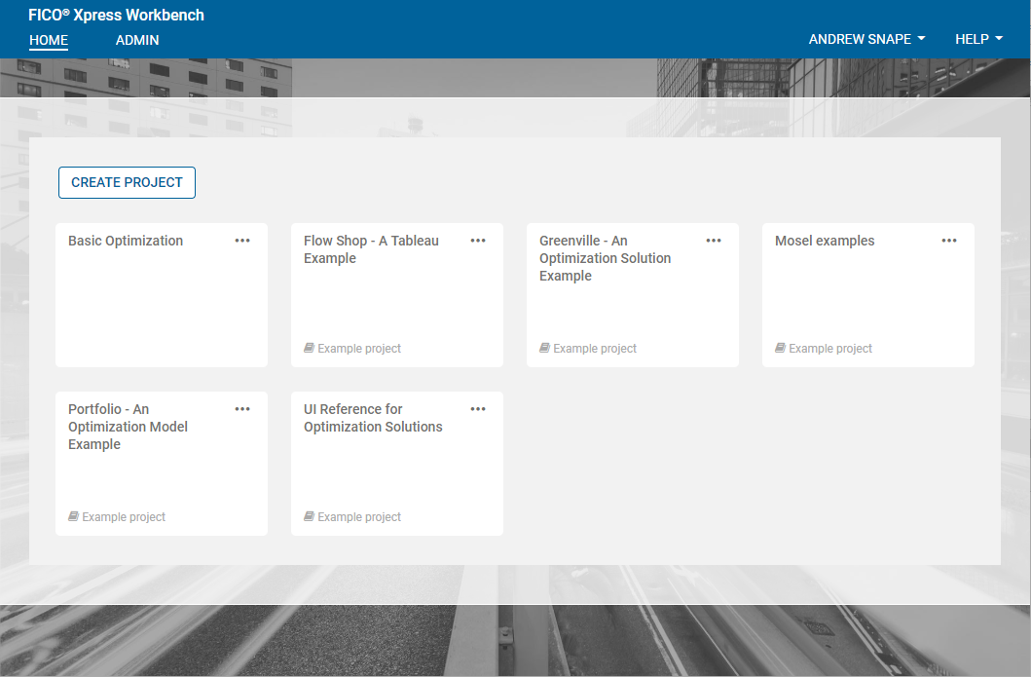Image resolution: width=1031 pixels, height=677 pixels.
Task: Open Flow Shop - A Tableau Example project
Action: pos(371,249)
